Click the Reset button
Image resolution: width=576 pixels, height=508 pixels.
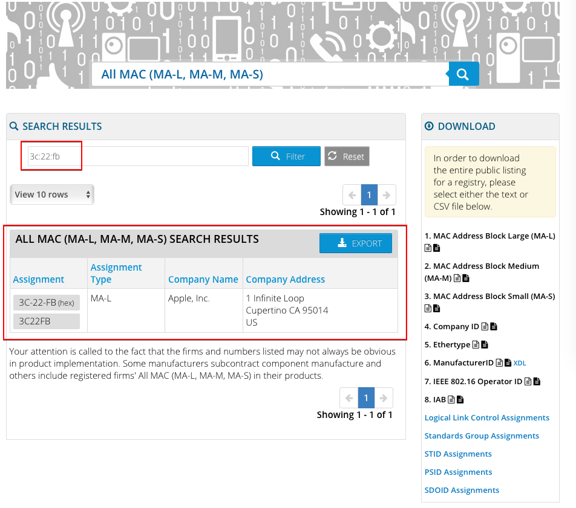click(x=347, y=156)
